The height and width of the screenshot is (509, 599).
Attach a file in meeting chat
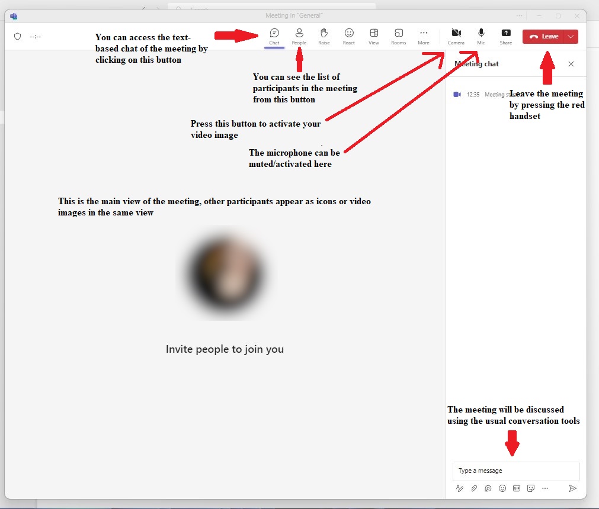[474, 488]
